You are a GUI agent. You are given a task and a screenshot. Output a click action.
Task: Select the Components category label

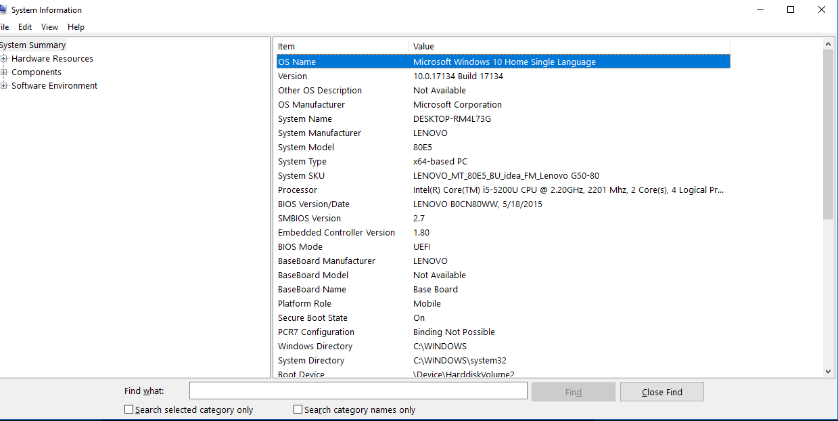click(x=37, y=72)
